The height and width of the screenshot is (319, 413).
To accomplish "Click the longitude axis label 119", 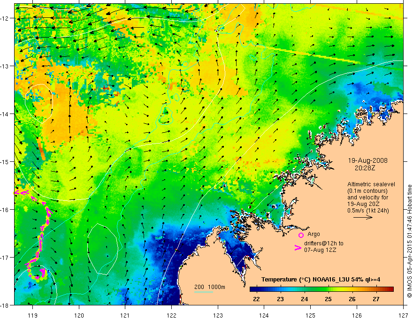I will 33,315.
